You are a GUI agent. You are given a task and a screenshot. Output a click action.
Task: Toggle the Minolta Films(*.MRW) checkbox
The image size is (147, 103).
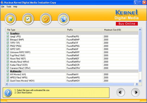8,62
